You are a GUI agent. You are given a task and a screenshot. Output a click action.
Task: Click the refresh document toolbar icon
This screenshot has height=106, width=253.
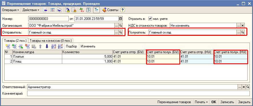52,10
